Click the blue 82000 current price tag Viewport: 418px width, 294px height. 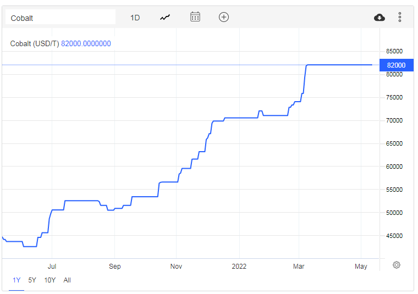pyautogui.click(x=396, y=65)
